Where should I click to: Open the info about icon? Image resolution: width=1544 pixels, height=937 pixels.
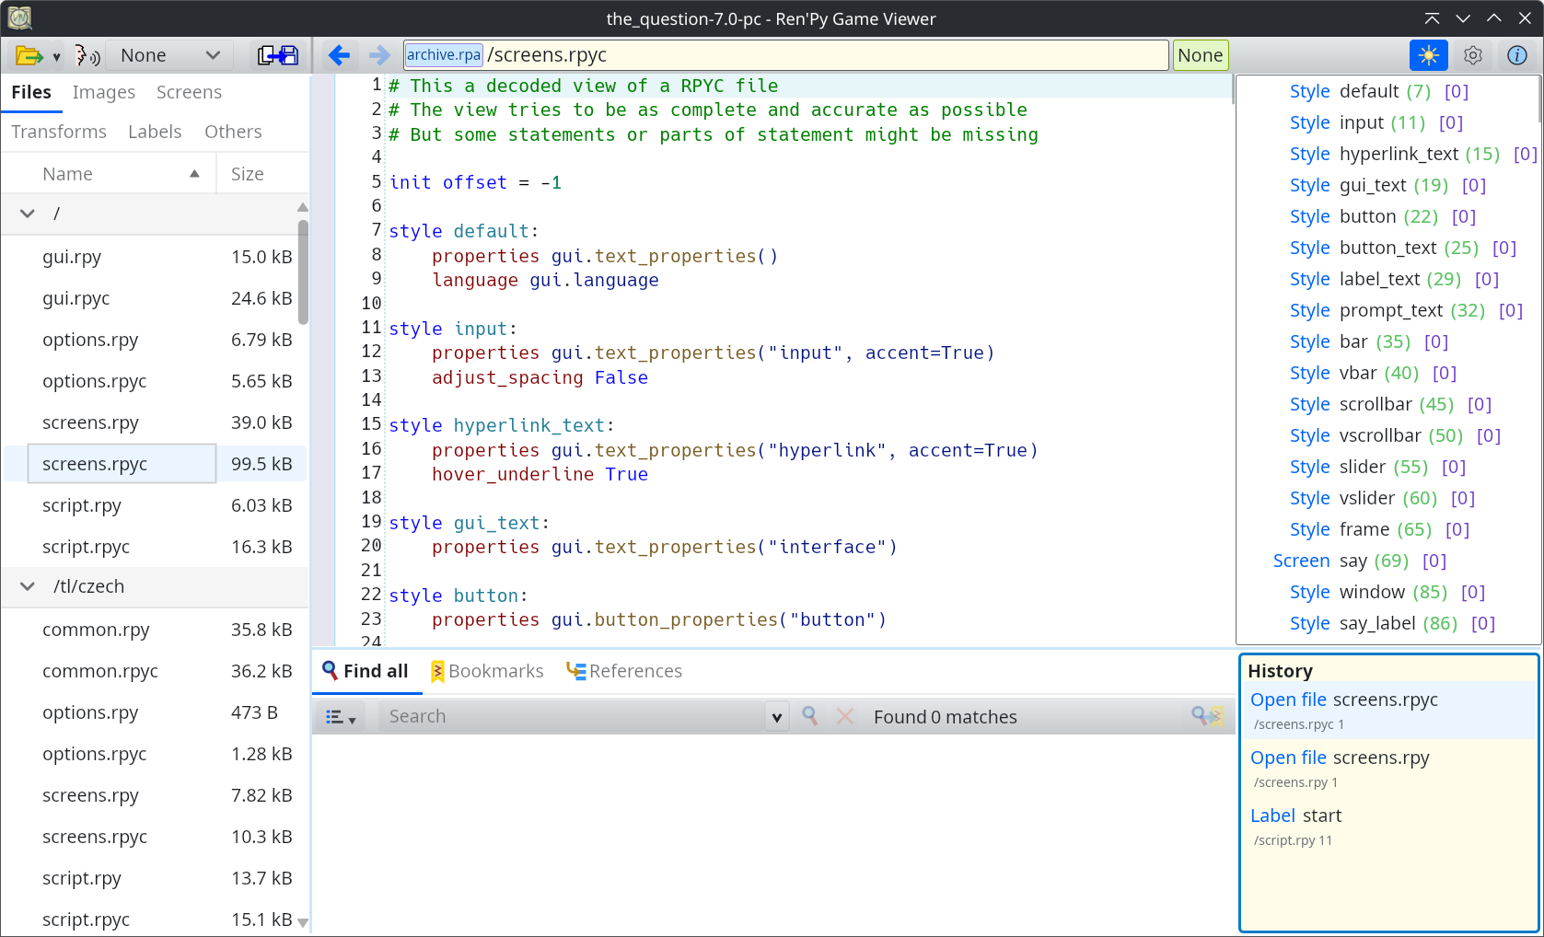1517,55
